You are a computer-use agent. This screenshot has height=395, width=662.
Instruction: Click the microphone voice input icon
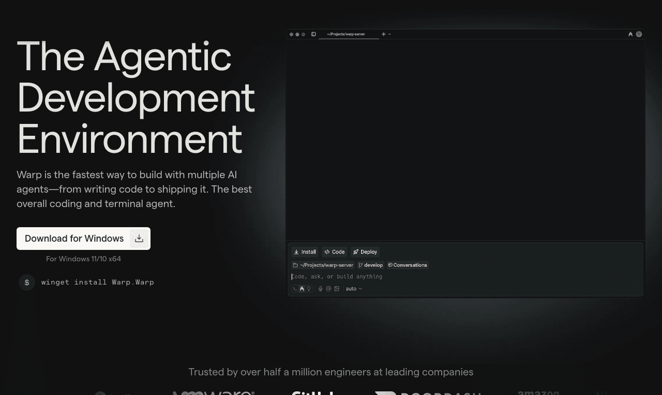[x=321, y=289]
